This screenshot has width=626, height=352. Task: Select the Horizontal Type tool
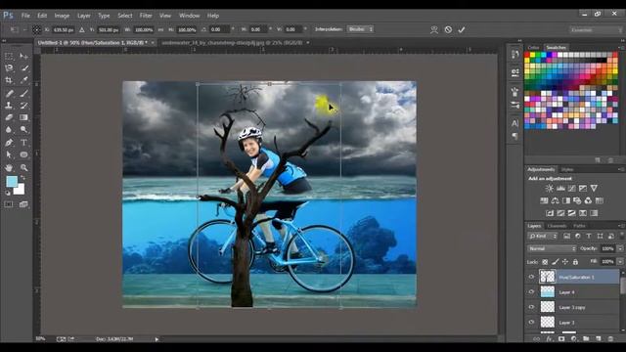point(23,143)
